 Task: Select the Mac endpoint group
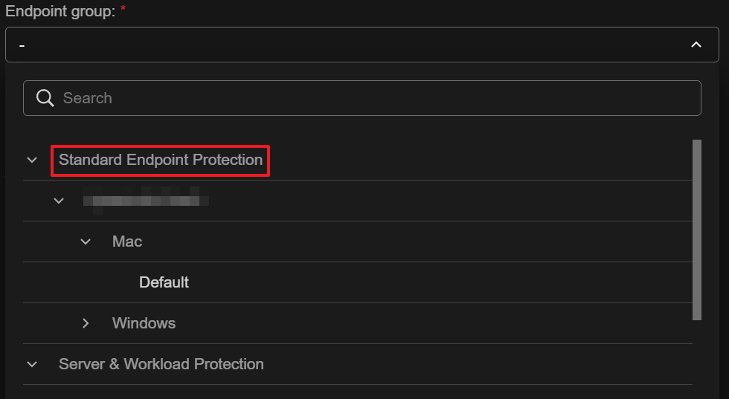tap(127, 241)
